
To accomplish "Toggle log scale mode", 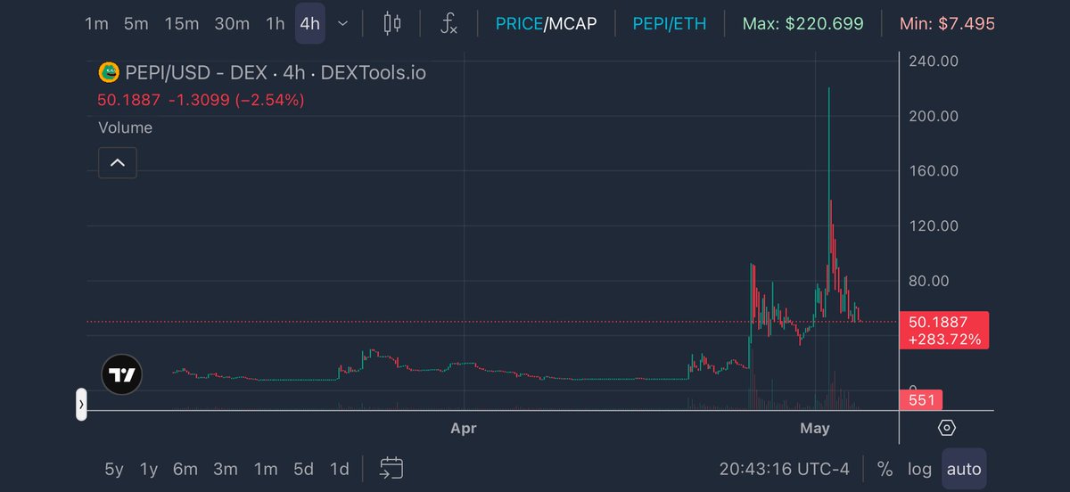I will pos(919,468).
